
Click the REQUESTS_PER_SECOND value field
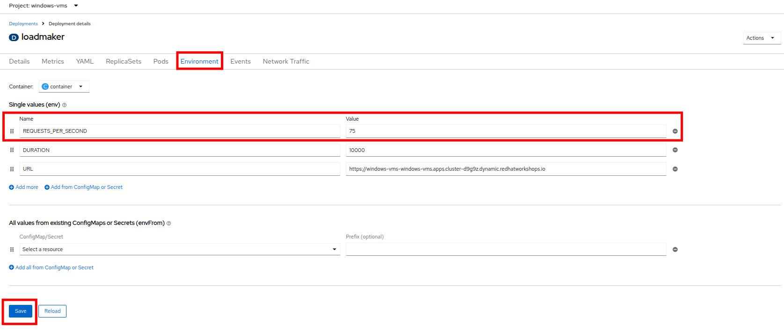click(x=506, y=131)
